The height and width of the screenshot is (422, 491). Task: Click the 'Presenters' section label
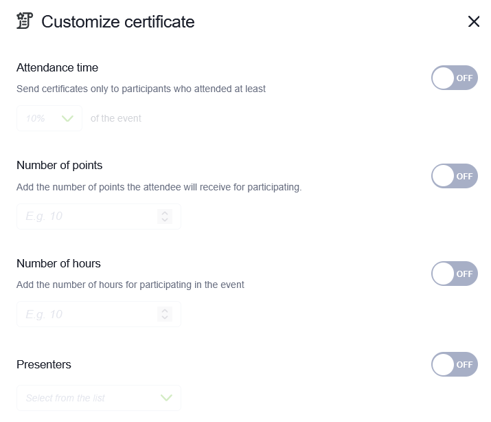point(44,365)
